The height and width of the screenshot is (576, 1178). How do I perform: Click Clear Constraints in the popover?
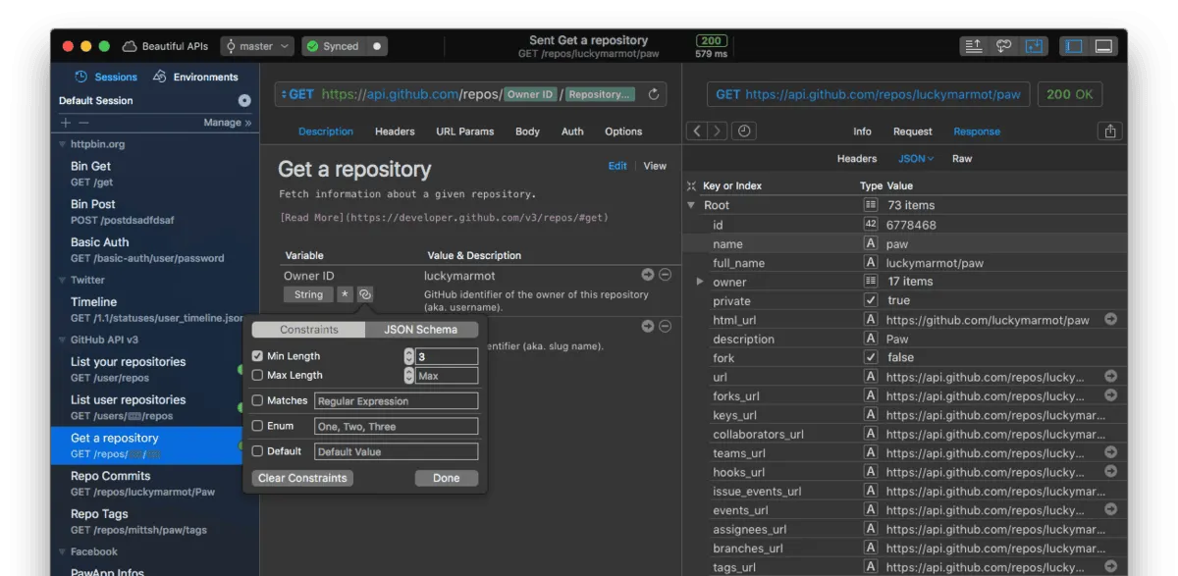pos(303,478)
